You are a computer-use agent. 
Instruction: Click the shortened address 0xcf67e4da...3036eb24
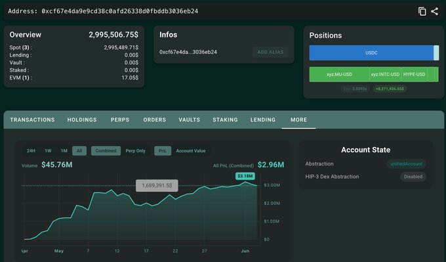tap(188, 52)
